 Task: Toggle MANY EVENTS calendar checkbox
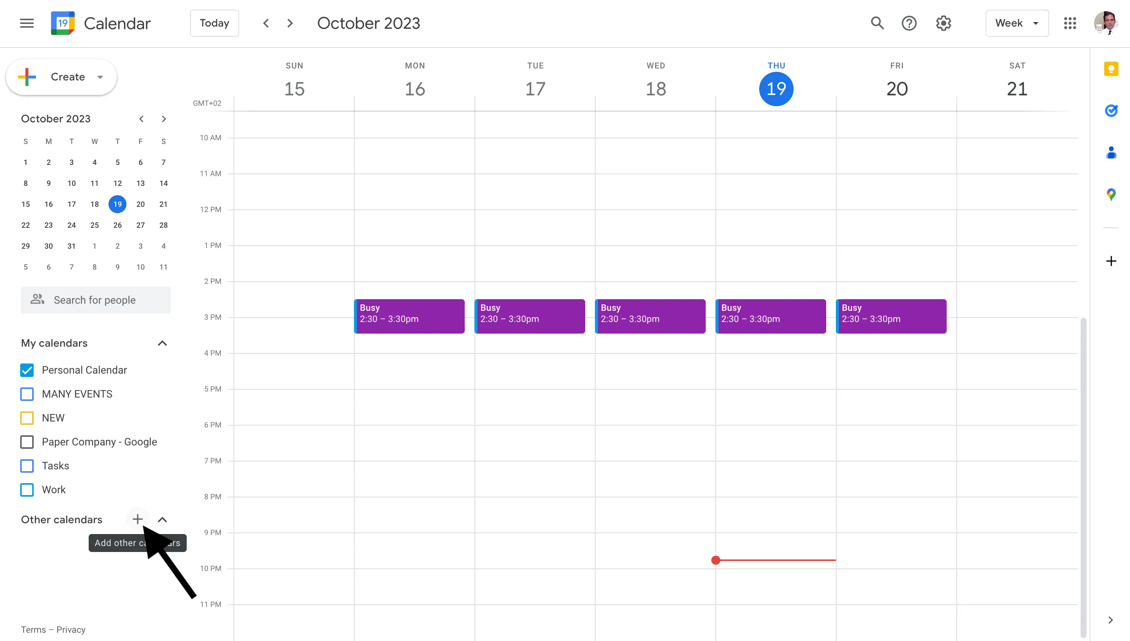pos(27,393)
